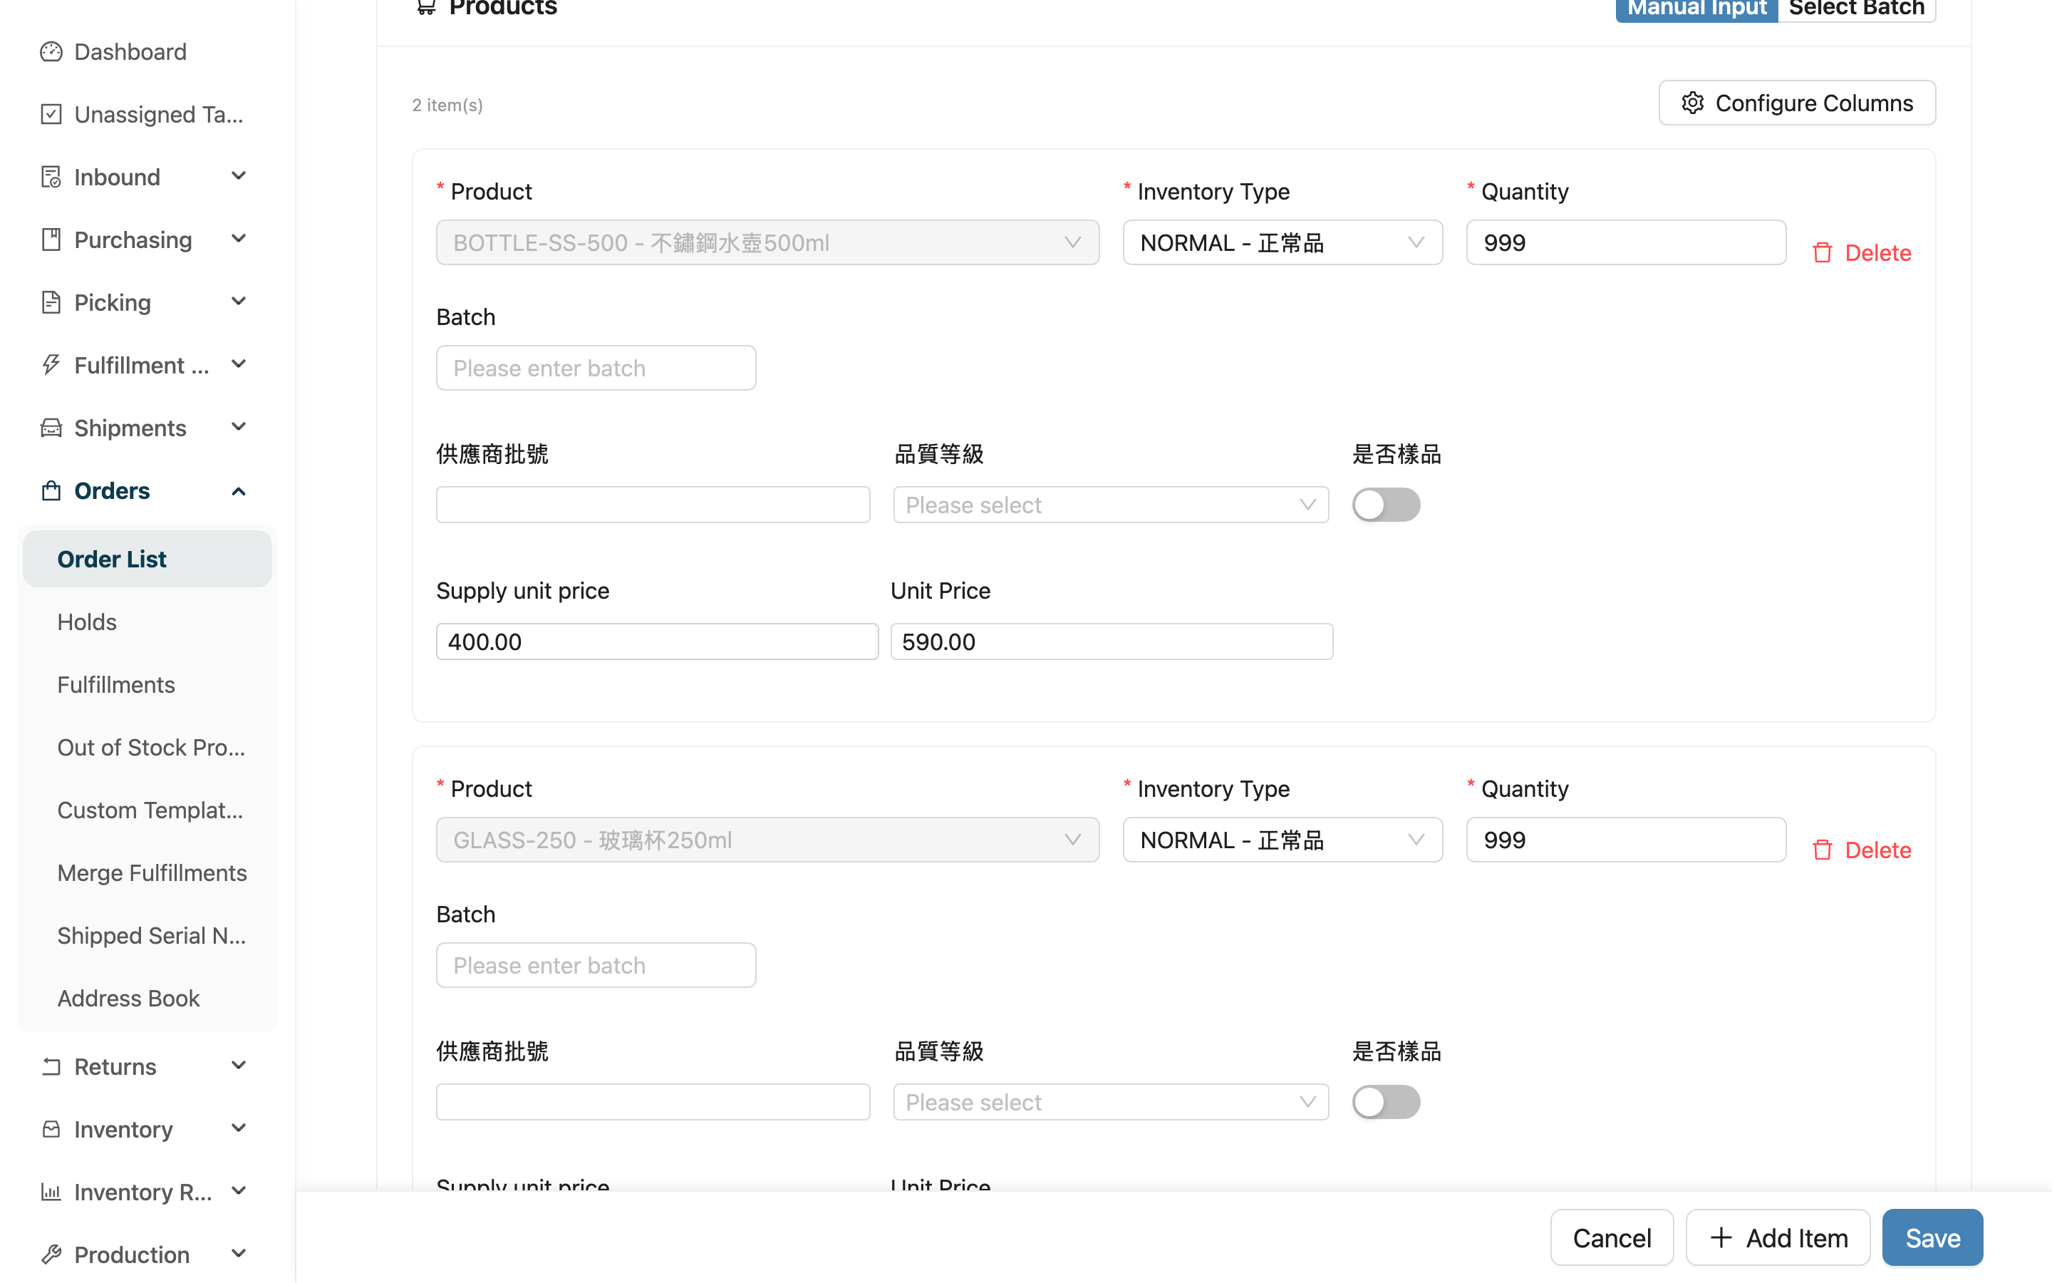The height and width of the screenshot is (1283, 2052).
Task: Switch to Manual Input tab
Action: coord(1696,9)
